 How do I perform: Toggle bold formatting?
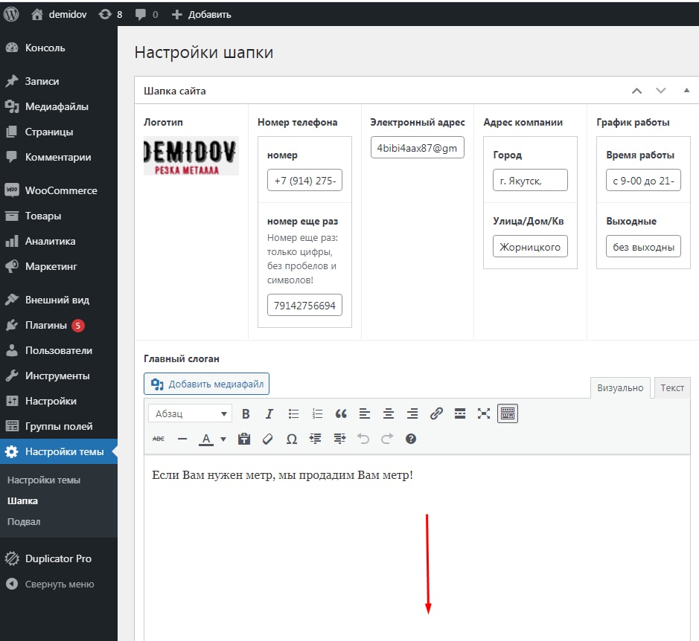point(246,413)
